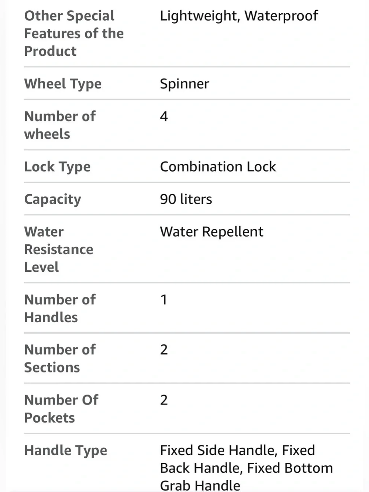Select the 'Water Resistance Level' label
Image resolution: width=369 pixels, height=492 pixels.
pyautogui.click(x=59, y=249)
